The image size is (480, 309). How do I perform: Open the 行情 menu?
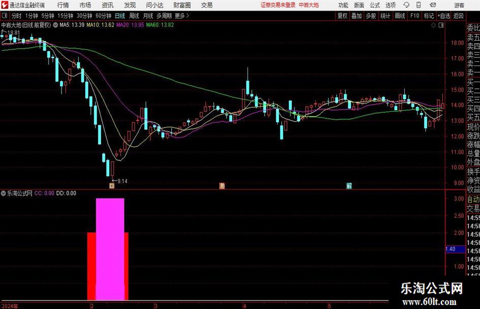63,5
